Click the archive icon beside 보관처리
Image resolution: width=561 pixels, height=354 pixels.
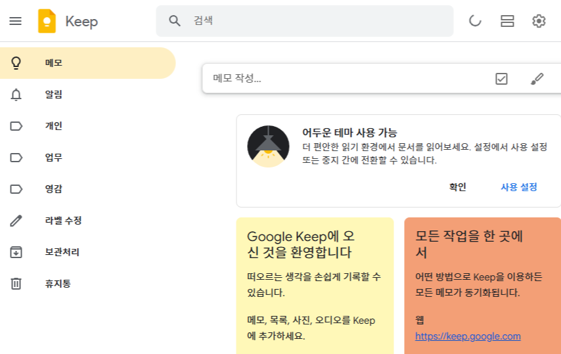tap(16, 252)
